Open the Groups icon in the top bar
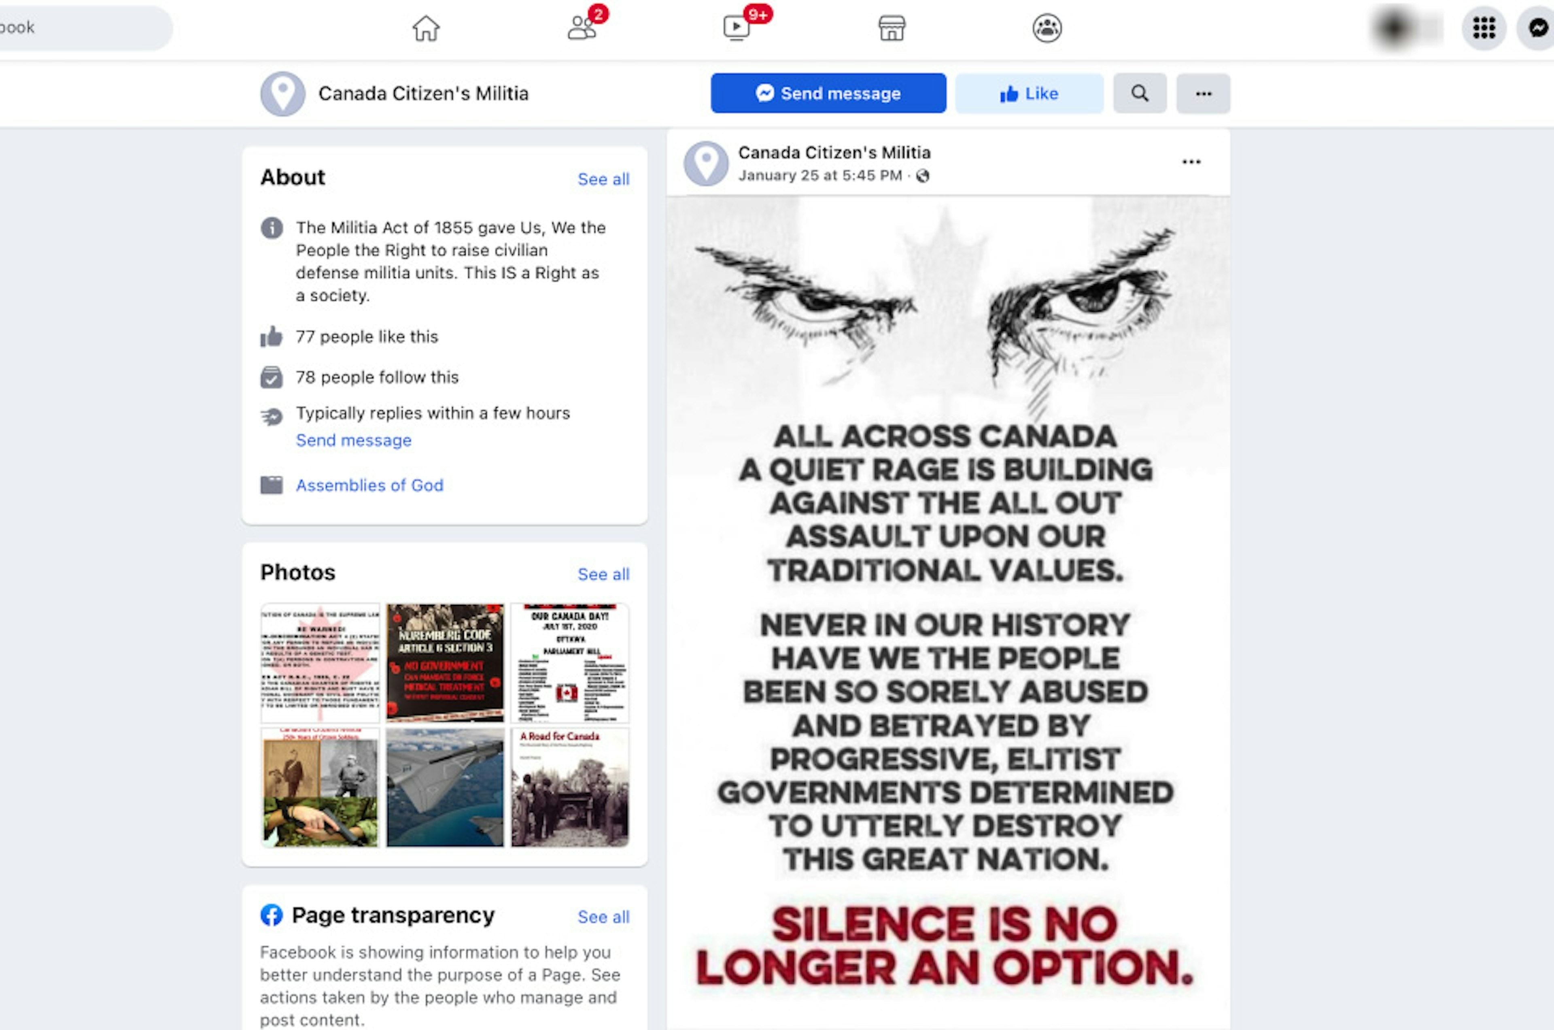The height and width of the screenshot is (1030, 1554). 1047,28
